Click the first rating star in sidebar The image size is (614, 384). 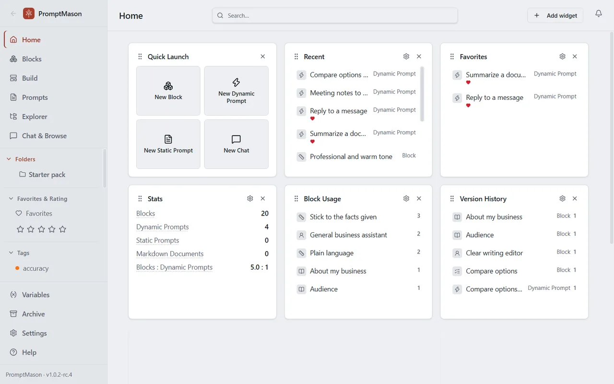20,229
